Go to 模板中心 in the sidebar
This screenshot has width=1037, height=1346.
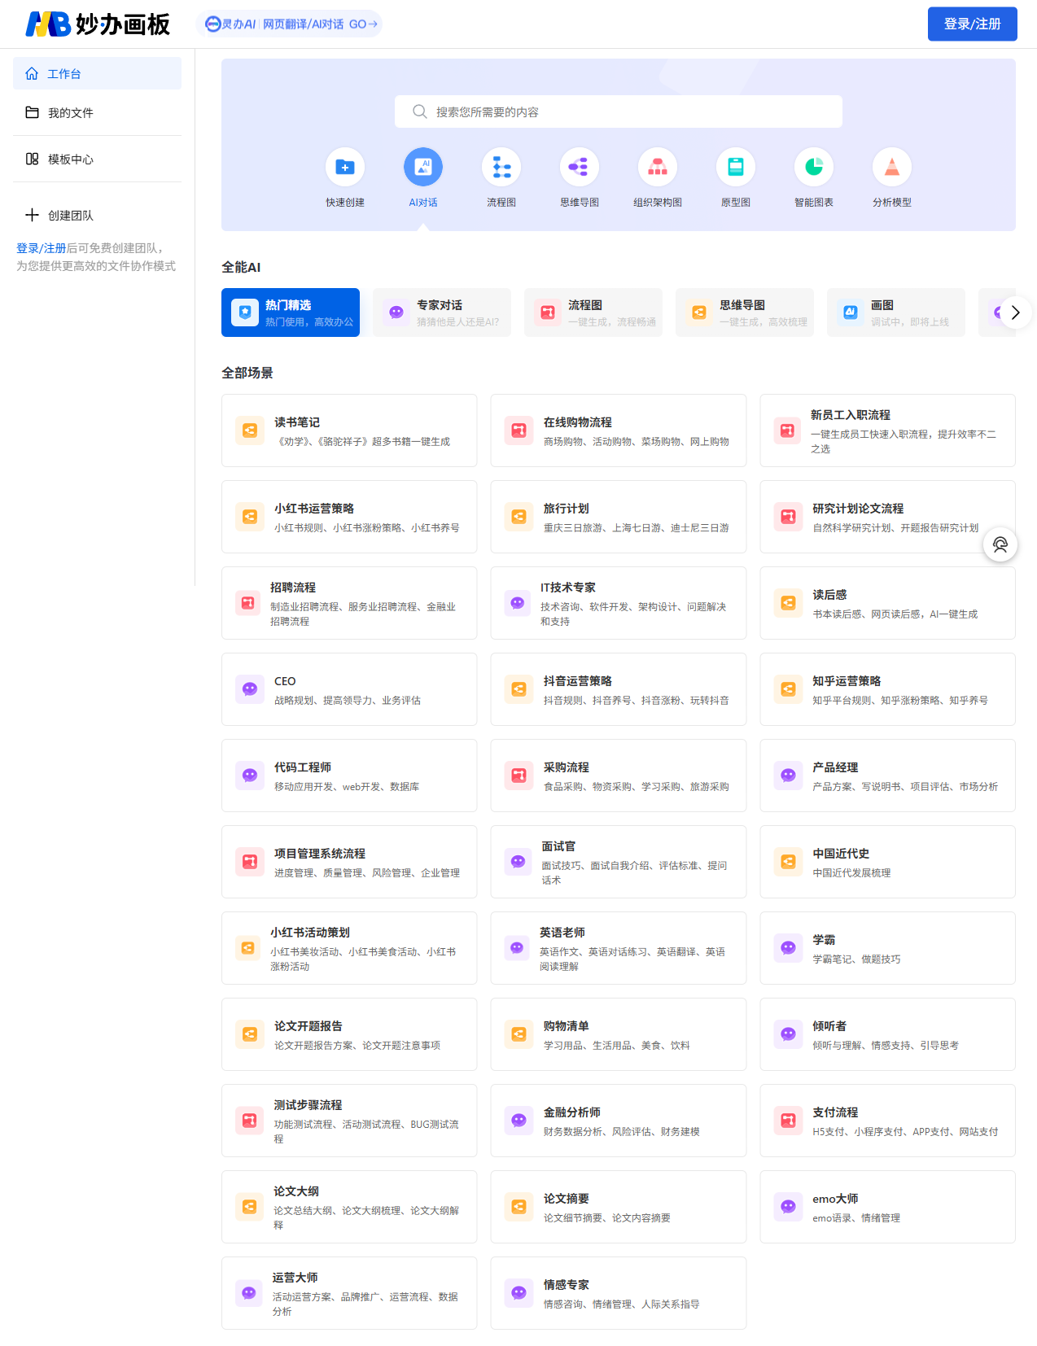click(70, 160)
